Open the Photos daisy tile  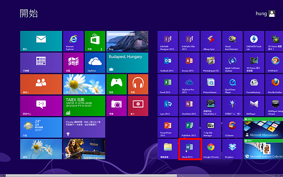(84, 85)
